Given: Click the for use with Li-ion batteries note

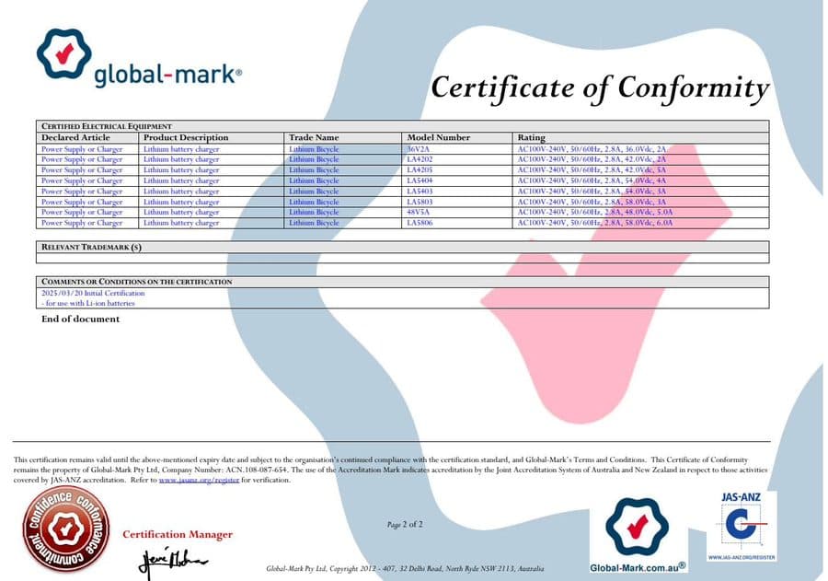Looking at the screenshot, I should pos(88,303).
